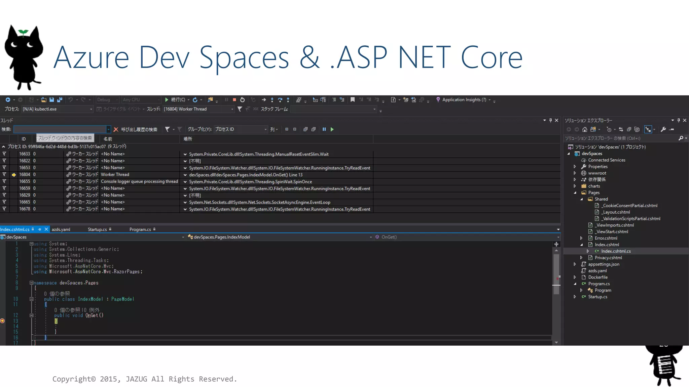Click the Step Into arrow icon
Image resolution: width=689 pixels, height=387 pixels.
[272, 100]
